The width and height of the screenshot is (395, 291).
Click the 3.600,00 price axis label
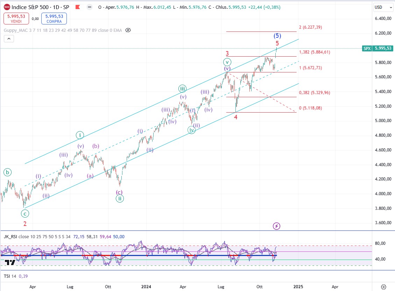click(383, 223)
